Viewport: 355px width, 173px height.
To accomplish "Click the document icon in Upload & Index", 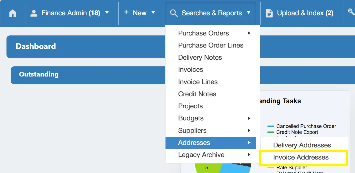I will (269, 13).
